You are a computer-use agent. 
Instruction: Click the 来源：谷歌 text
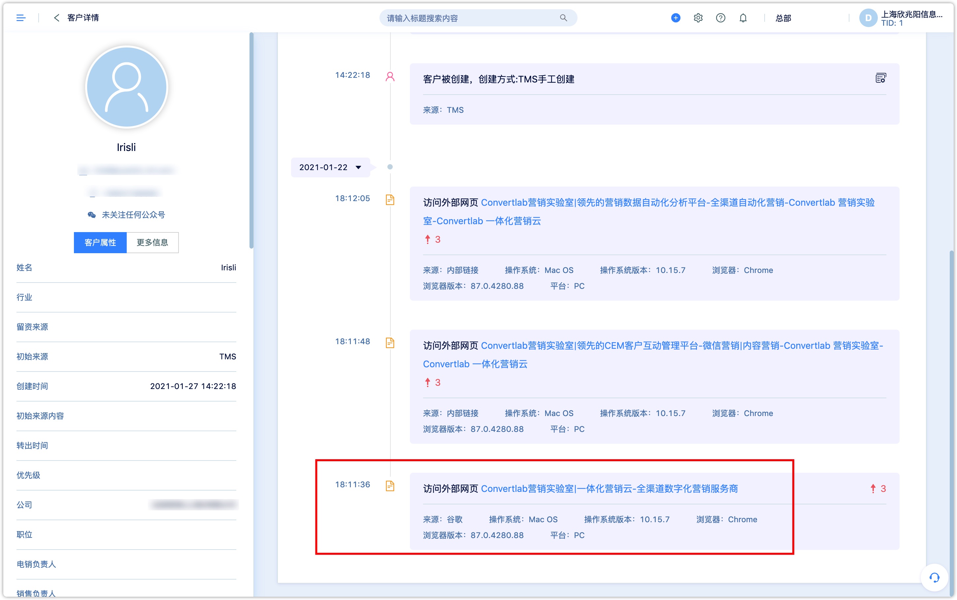coord(443,520)
